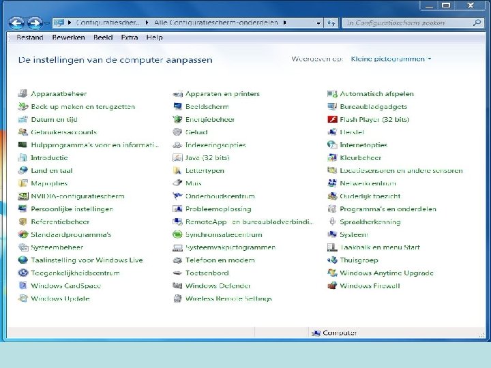Viewport: 491px width, 368px height.
Task: Open Bureaubladgadgets link
Action: coord(373,106)
